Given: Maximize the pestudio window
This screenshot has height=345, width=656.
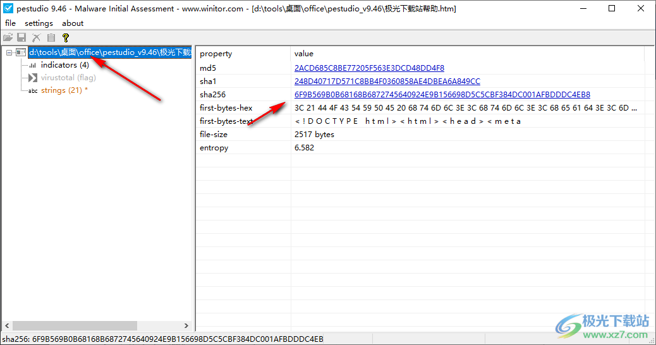Looking at the screenshot, I should (x=612, y=8).
